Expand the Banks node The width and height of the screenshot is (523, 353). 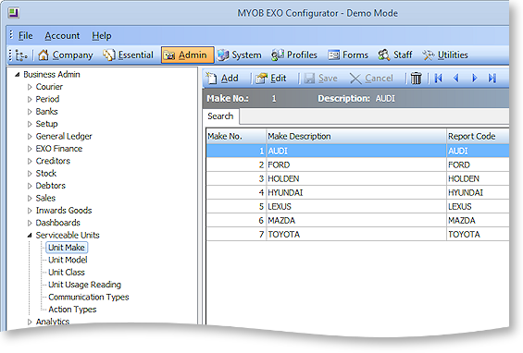30,112
